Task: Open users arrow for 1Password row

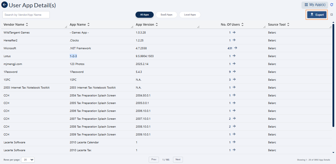Action: [234, 72]
